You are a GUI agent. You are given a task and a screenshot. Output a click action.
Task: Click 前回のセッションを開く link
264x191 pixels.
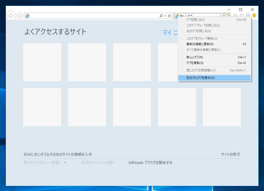click(x=98, y=163)
